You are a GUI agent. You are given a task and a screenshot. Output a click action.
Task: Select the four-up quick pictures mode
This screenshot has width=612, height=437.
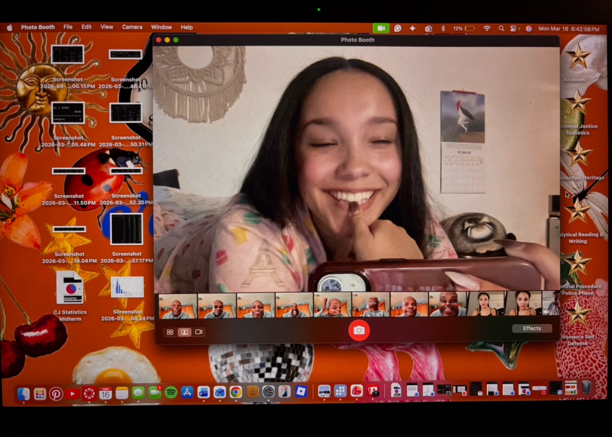coord(170,332)
